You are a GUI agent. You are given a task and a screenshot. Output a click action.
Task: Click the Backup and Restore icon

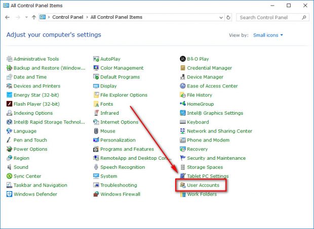pos(9,68)
